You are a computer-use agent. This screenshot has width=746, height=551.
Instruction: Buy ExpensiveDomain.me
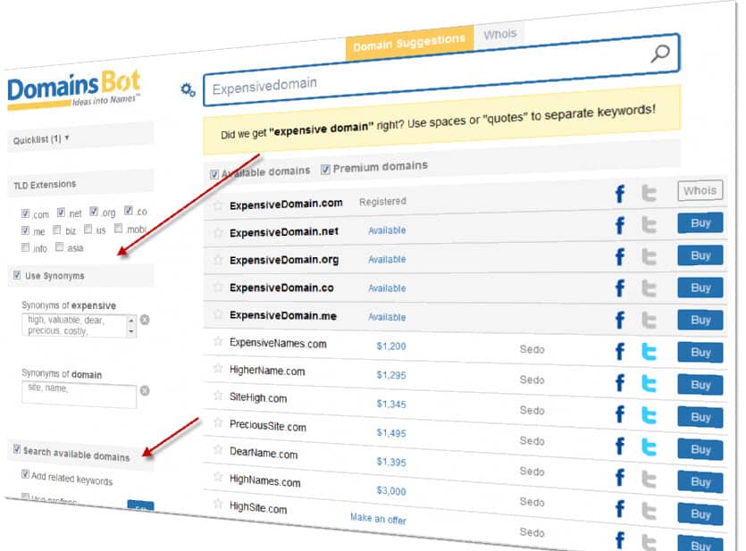(x=700, y=320)
